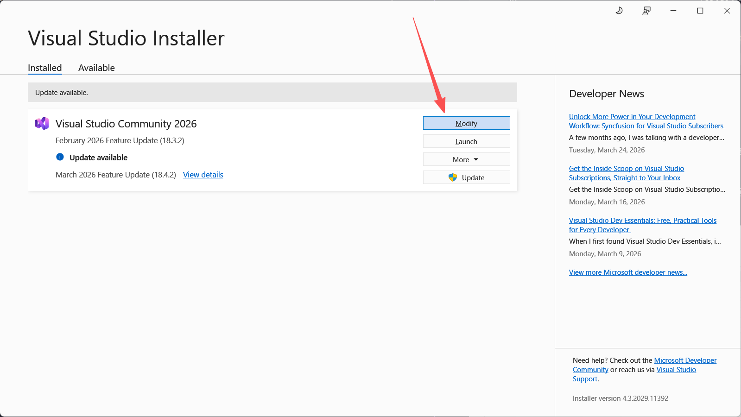The height and width of the screenshot is (417, 741).
Task: Open View details for 18.4.2 update
Action: coord(203,175)
